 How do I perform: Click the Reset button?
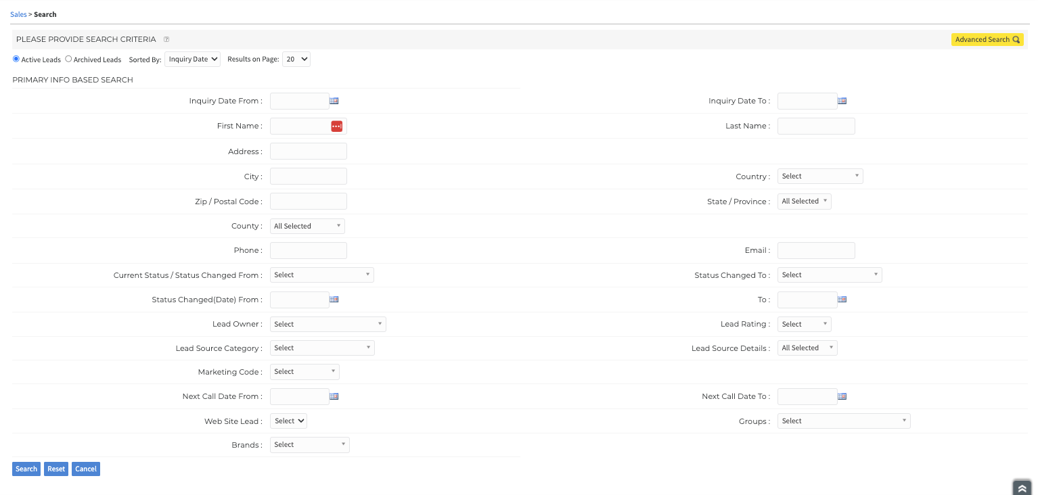coord(56,469)
